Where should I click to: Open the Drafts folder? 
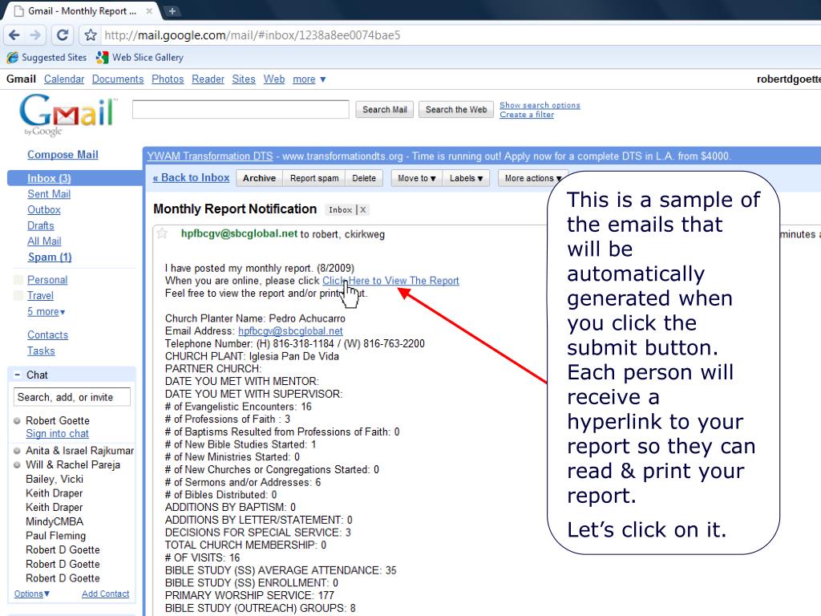41,225
